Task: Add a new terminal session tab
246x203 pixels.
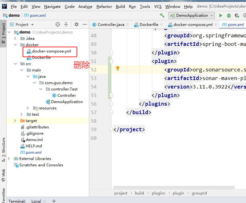Action: (54, 201)
